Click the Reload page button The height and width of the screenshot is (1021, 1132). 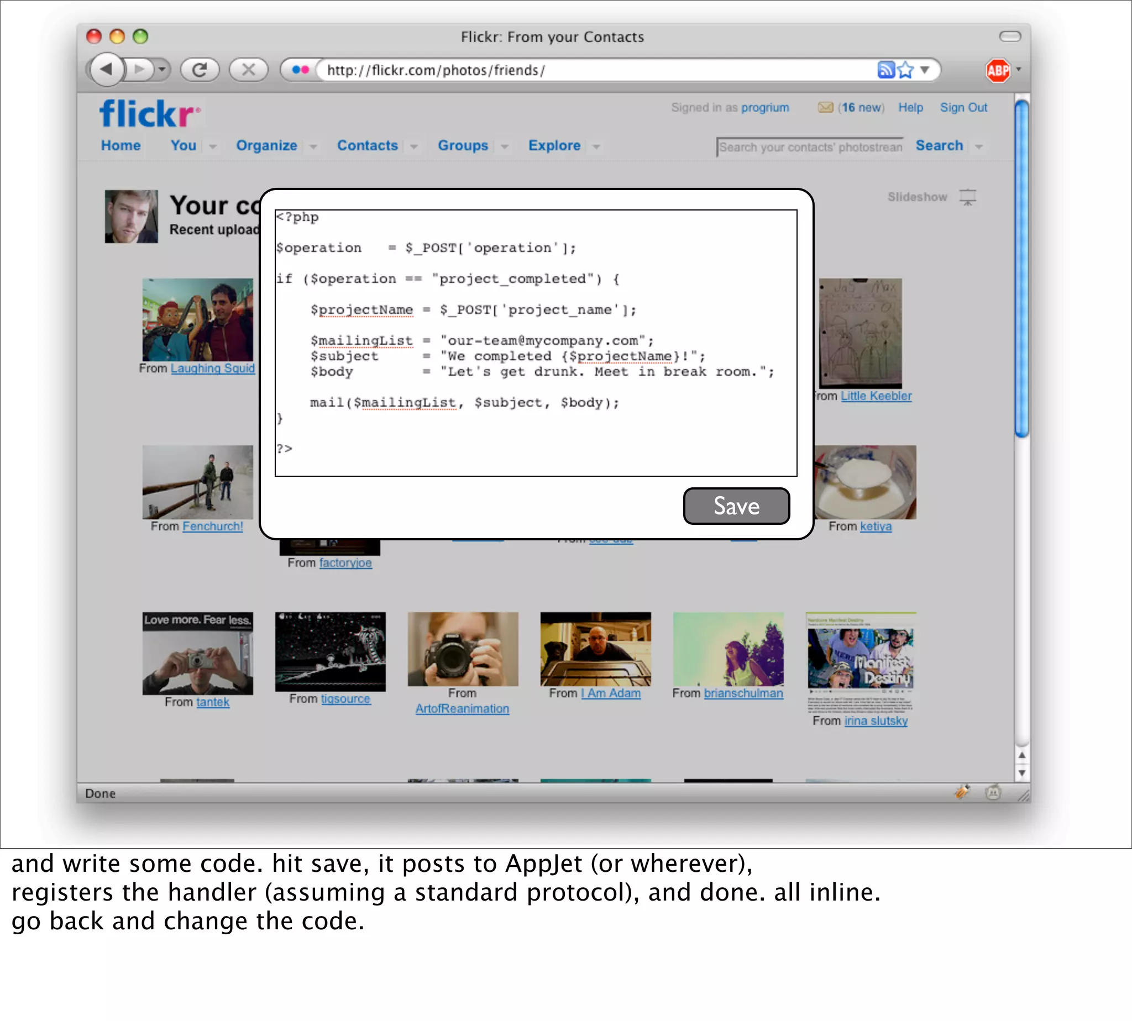tap(200, 70)
